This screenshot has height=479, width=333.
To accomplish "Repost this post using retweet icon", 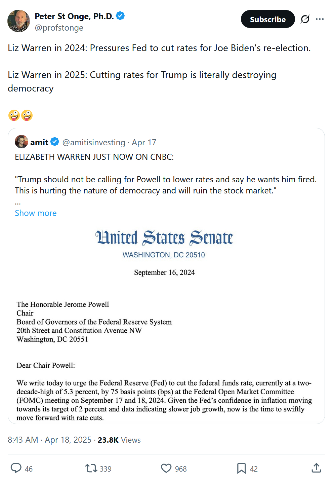I will (x=91, y=468).
